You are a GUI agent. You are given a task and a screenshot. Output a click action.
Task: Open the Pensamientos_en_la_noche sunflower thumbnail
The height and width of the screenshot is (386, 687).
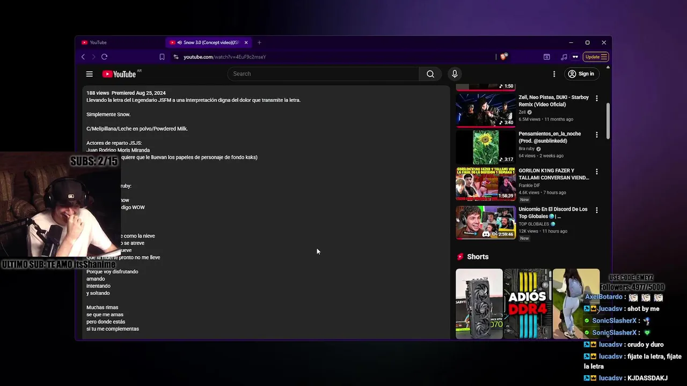[486, 146]
